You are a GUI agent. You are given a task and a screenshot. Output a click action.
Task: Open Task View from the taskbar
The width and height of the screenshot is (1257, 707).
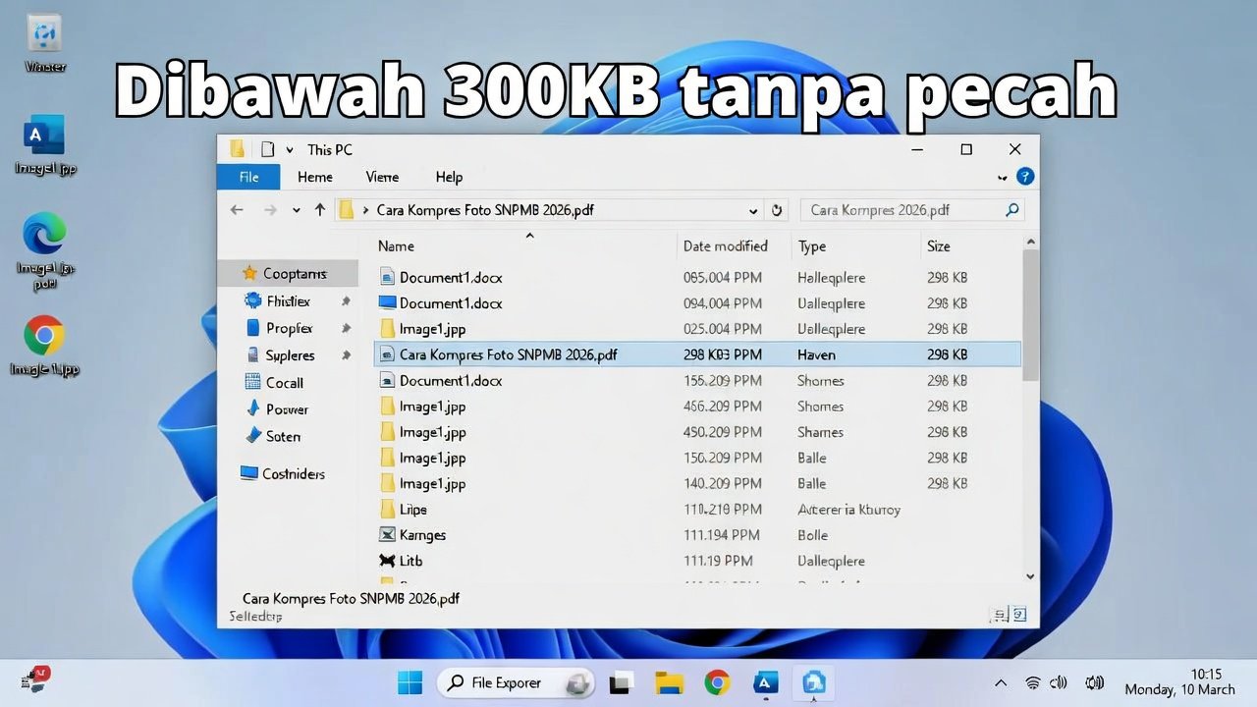[x=621, y=682]
